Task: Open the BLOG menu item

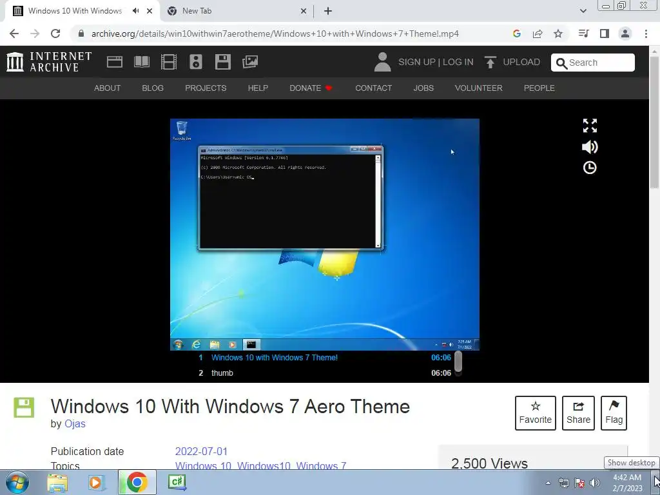Action: [x=153, y=88]
